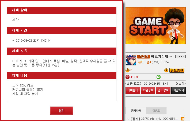Open 회원정보 member info
190x121 pixels.
[x=148, y=91]
